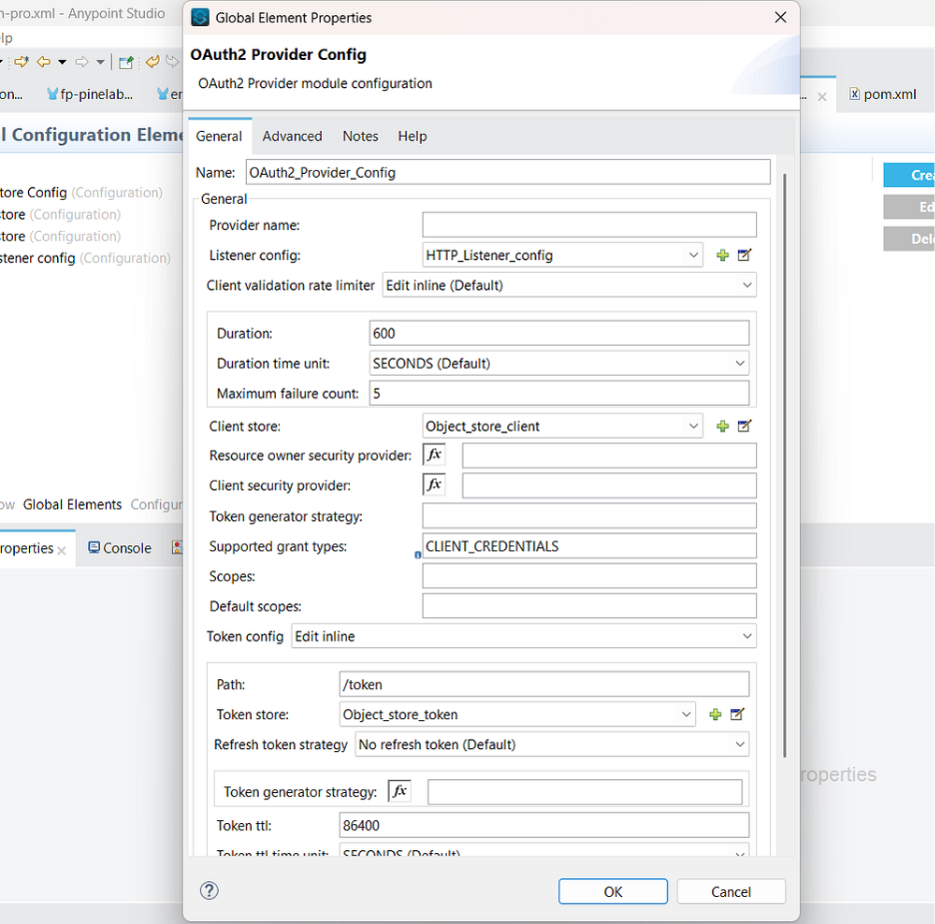This screenshot has height=924, width=935.
Task: Add a new Listener config with green plus icon
Action: point(722,255)
